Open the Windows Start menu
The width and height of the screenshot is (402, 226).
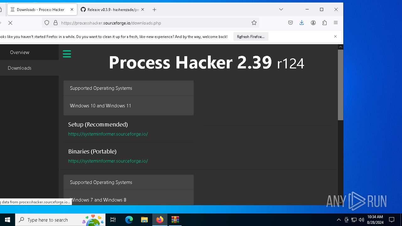point(8,220)
